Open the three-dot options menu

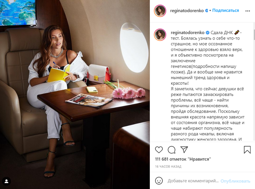pyautogui.click(x=248, y=11)
